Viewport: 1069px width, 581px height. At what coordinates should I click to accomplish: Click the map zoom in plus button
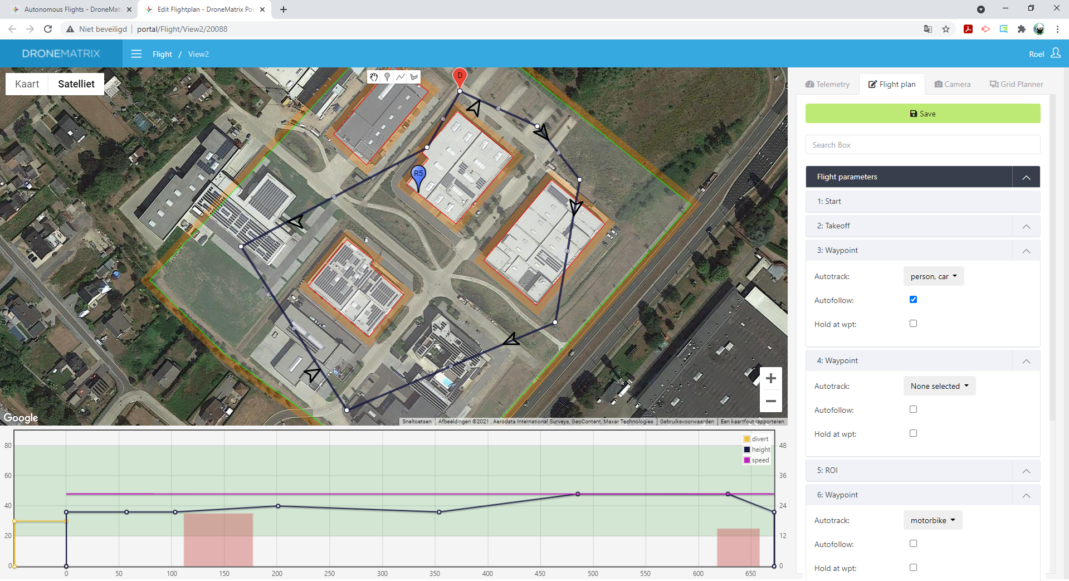click(770, 379)
